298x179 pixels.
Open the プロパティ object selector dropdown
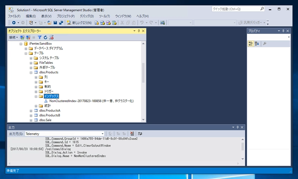[289, 37]
